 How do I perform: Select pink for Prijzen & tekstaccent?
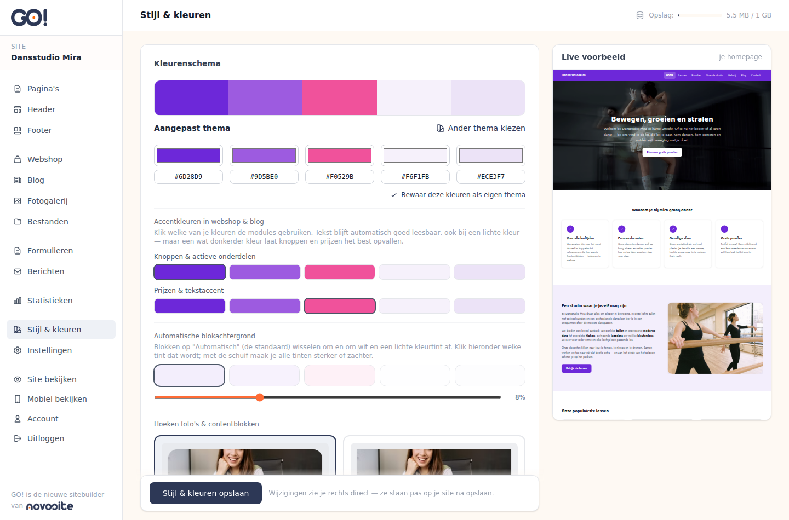(x=340, y=306)
